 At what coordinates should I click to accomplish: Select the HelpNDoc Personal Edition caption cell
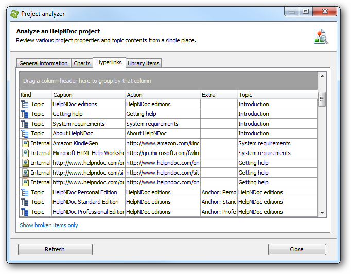[89, 193]
